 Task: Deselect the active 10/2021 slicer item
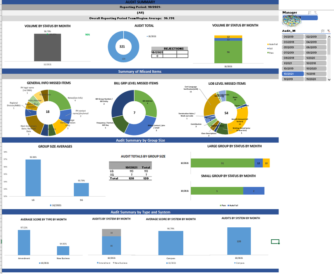293,74
